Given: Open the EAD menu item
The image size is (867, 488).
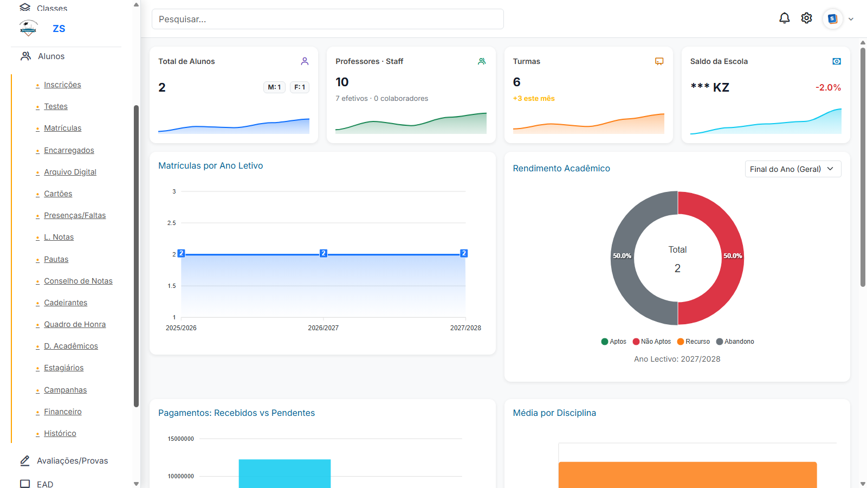Looking at the screenshot, I should [45, 484].
